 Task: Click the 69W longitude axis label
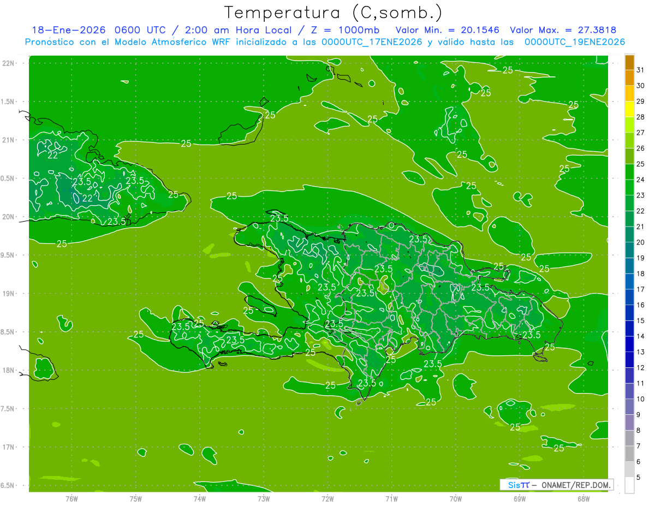coord(520,499)
